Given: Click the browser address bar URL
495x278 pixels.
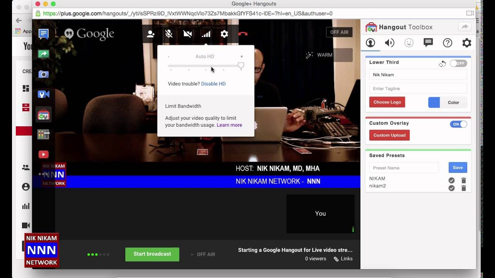Looking at the screenshot, I should pyautogui.click(x=188, y=14).
